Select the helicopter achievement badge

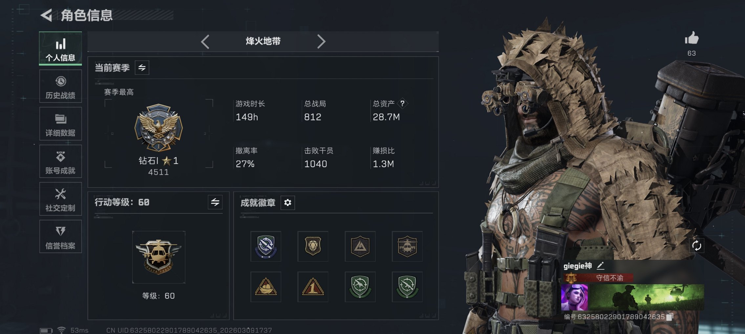(x=407, y=246)
